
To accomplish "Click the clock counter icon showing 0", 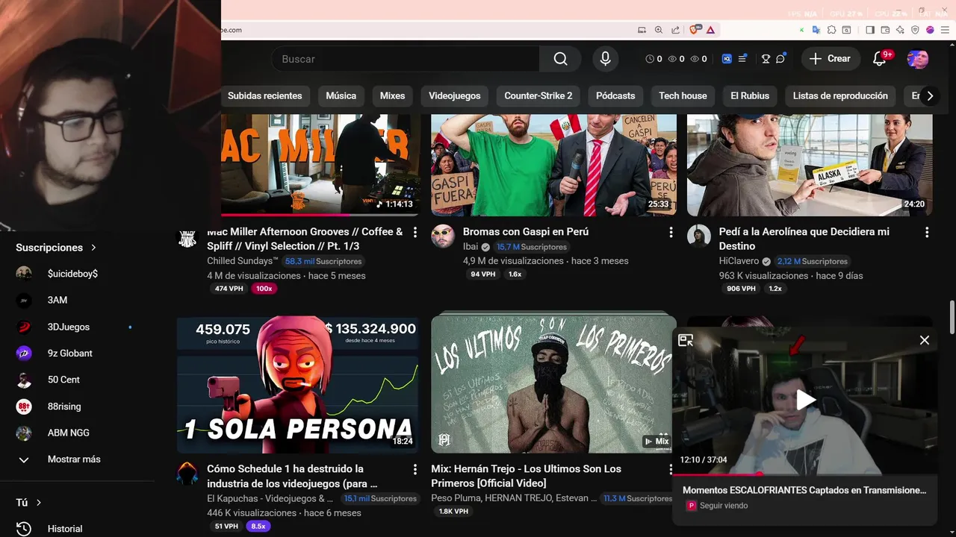I will pyautogui.click(x=654, y=59).
